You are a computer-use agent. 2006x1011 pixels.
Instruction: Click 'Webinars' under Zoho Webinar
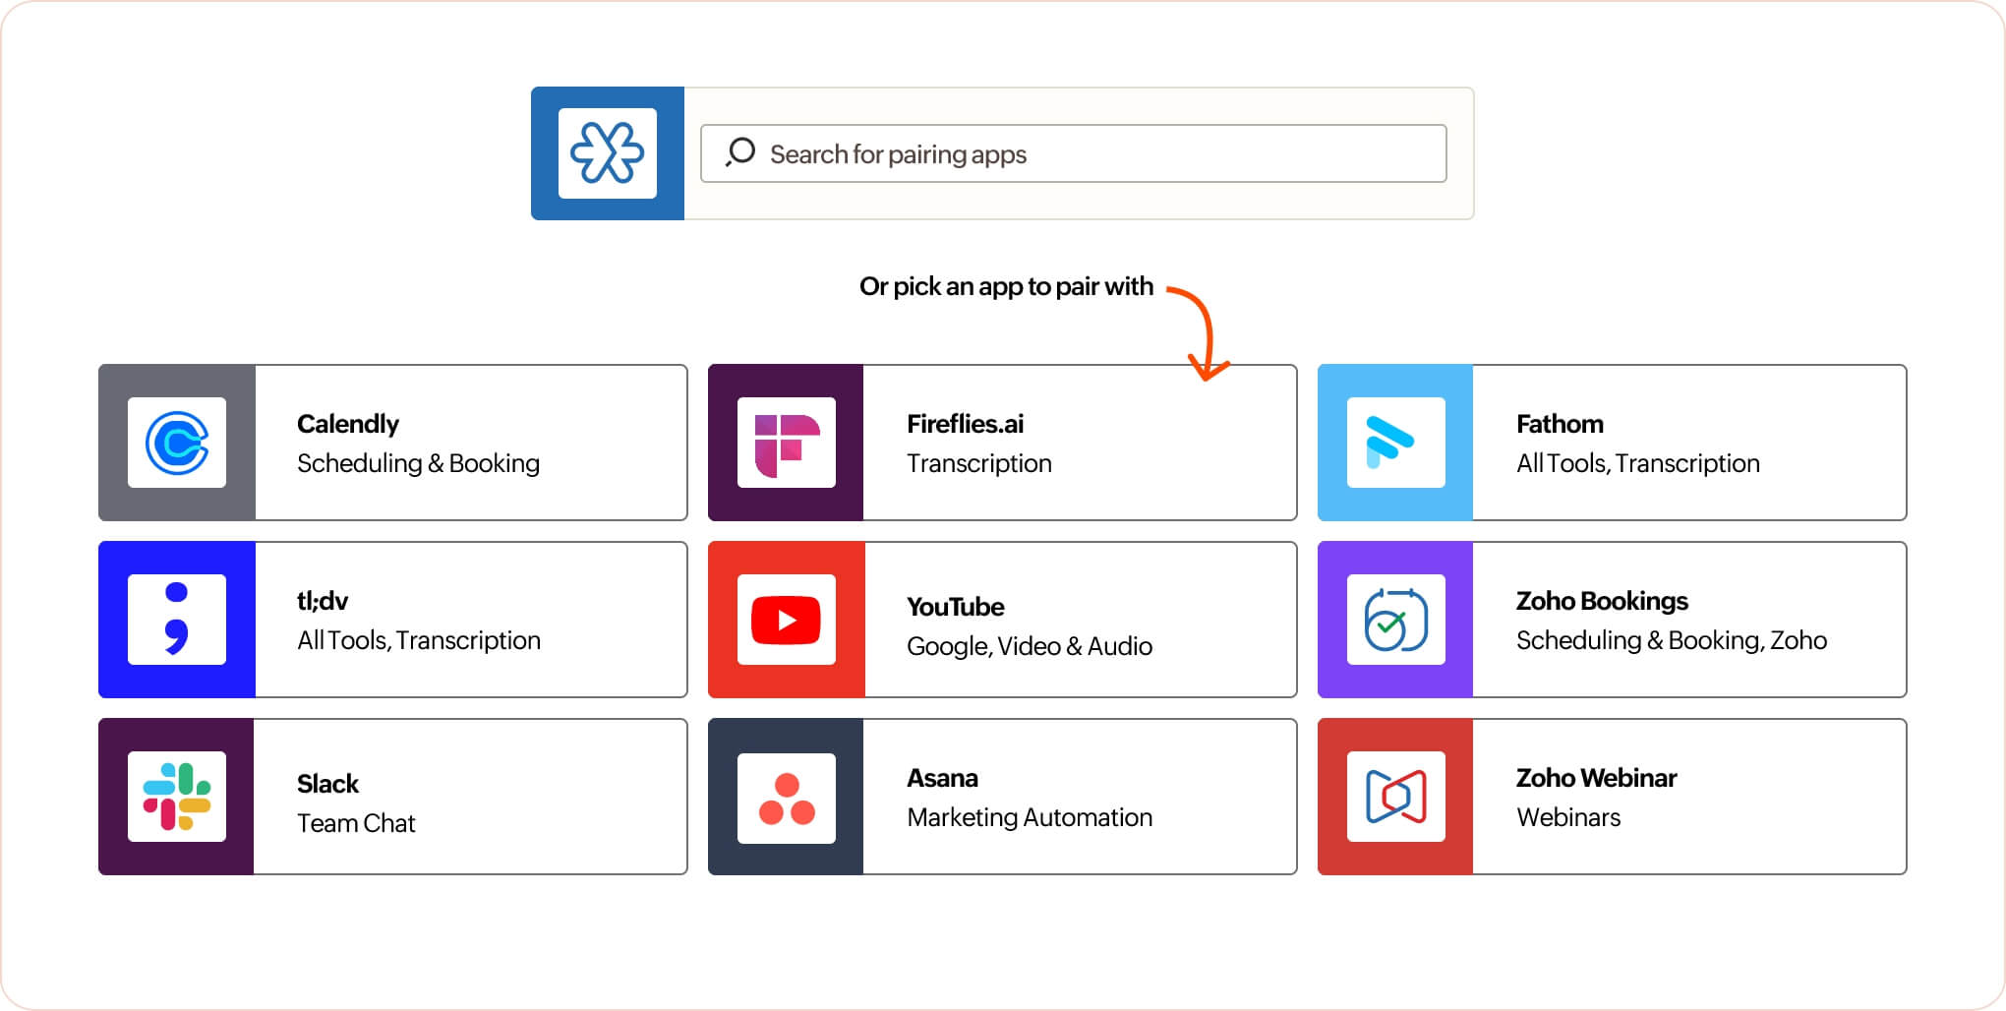(1568, 817)
